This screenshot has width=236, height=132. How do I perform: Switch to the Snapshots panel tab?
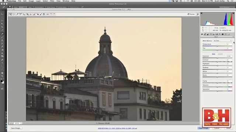[x=229, y=34]
